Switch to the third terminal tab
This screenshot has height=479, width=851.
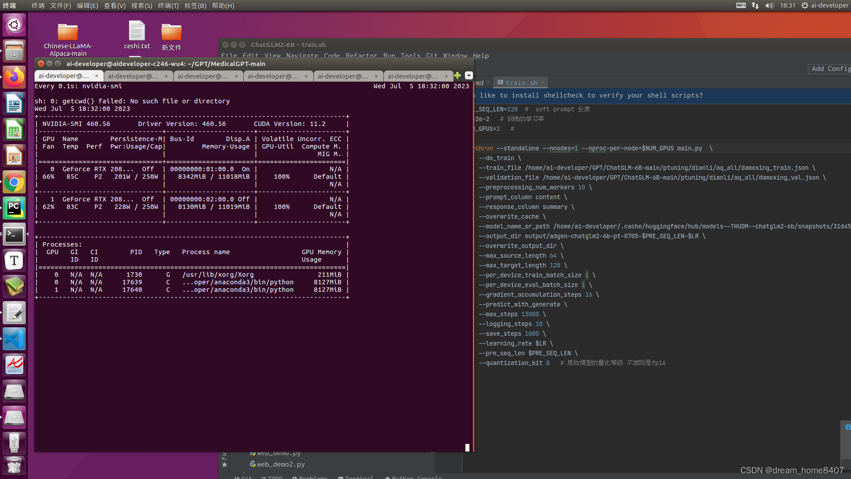point(209,76)
